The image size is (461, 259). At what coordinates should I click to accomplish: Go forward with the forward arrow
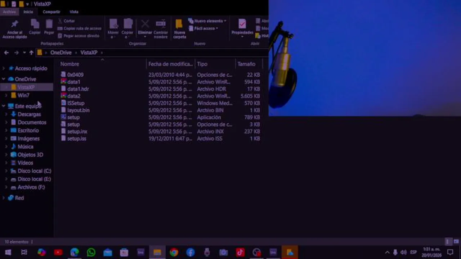point(16,53)
